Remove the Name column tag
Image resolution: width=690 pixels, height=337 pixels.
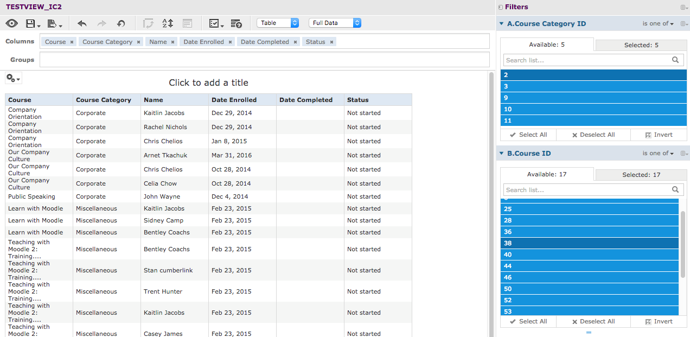click(173, 42)
